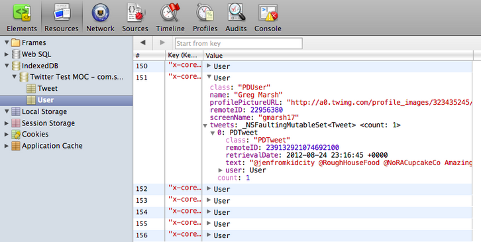Select the Cookies label in sidebar
Viewport: 481px width, 242px height.
(35, 134)
